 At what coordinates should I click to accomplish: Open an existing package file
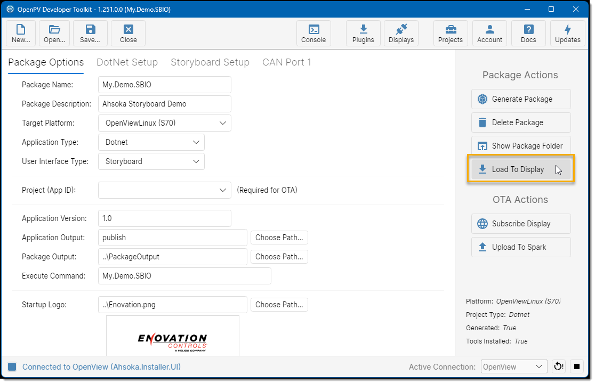(x=54, y=34)
